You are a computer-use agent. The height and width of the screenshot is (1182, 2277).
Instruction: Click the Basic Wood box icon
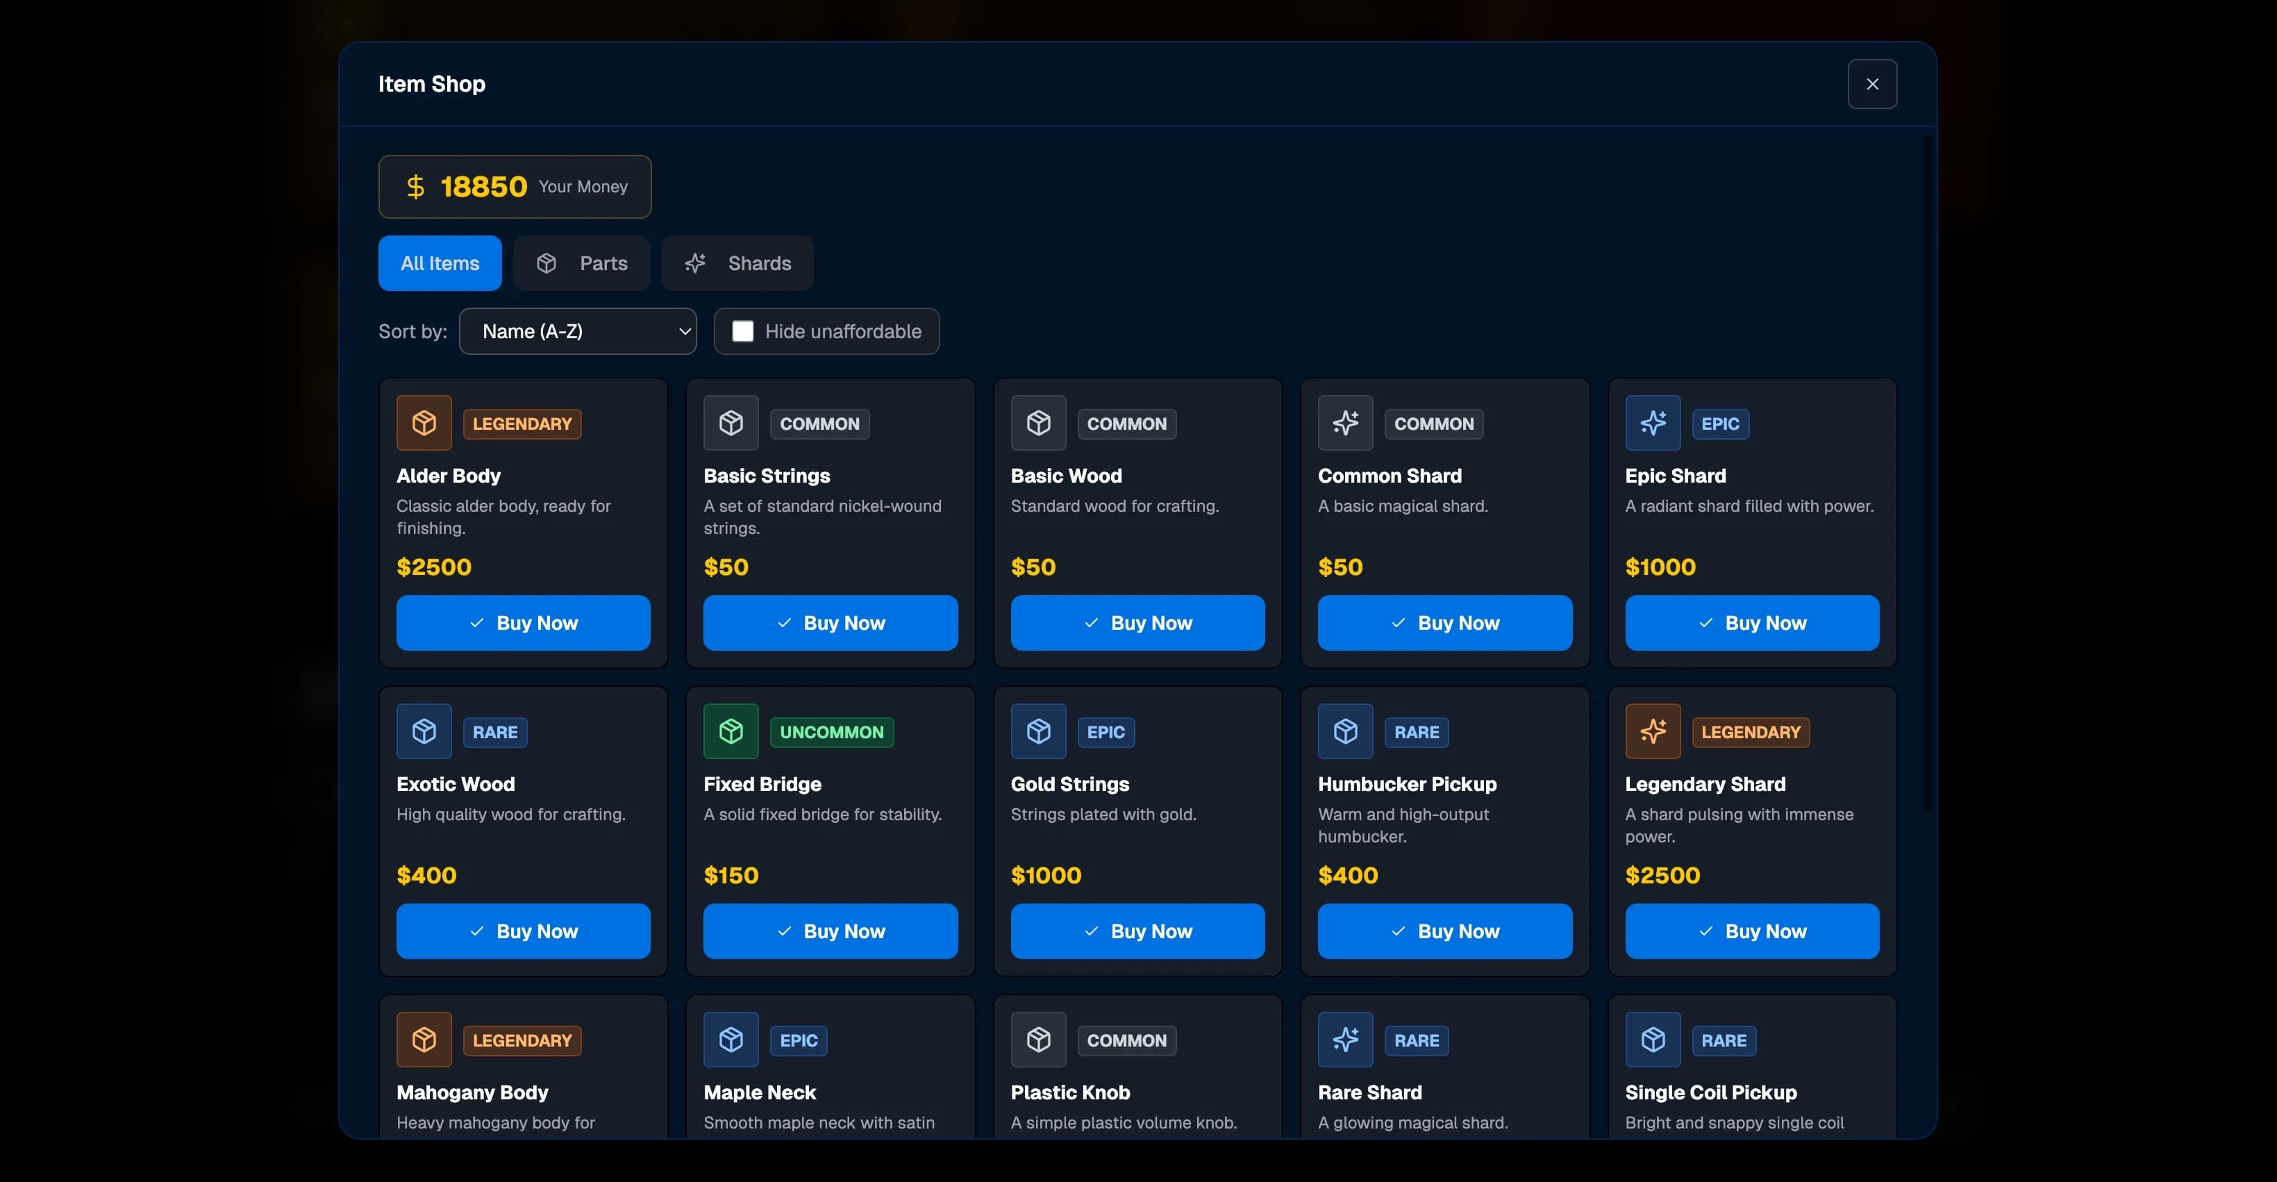pyautogui.click(x=1039, y=424)
